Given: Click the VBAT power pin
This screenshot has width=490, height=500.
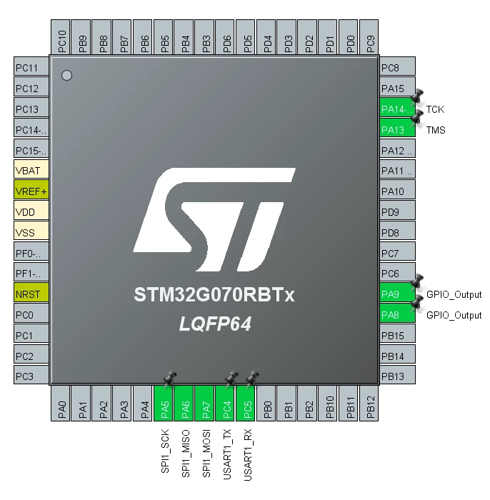Looking at the screenshot, I should 31,171.
